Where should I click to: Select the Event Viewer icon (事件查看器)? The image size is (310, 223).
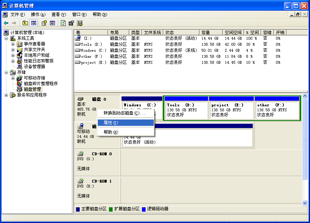19,44
